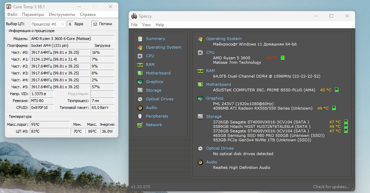This screenshot has height=193, width=370.
Task: Click the 16% load value for core #0
Action: point(103,52)
